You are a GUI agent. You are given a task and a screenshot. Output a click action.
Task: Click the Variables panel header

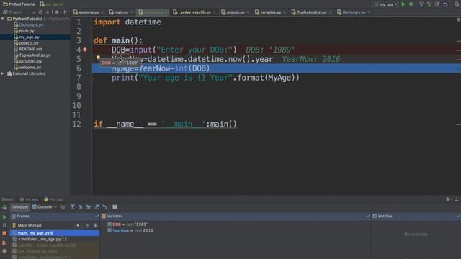[236, 216]
